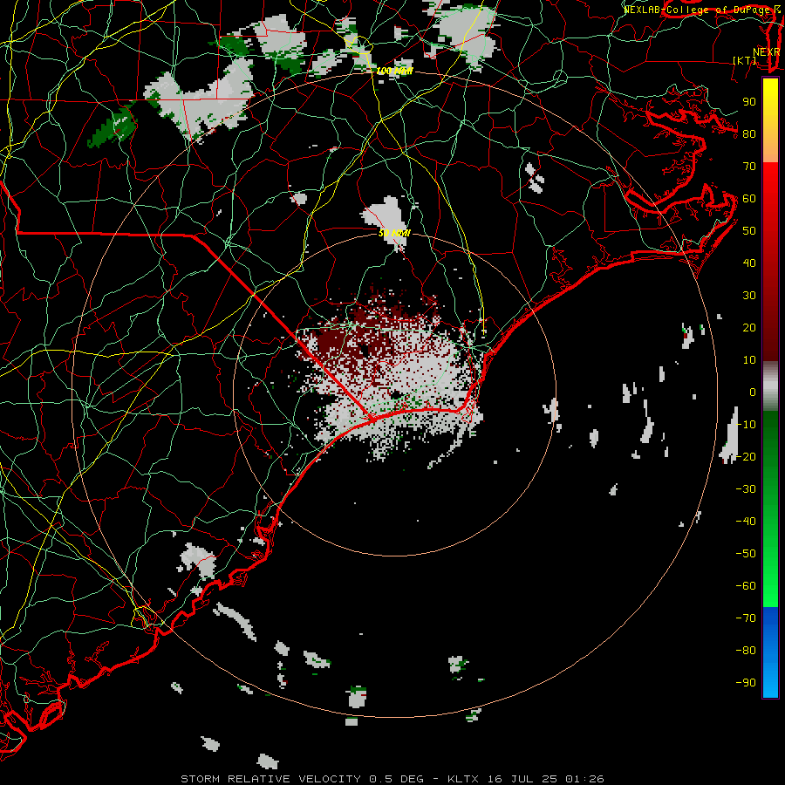Click the -40 knots scale label
Viewport: 785px width, 785px height.
[746, 522]
